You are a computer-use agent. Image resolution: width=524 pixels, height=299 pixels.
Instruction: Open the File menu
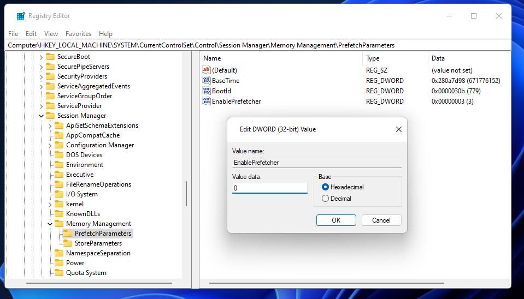[x=13, y=34]
